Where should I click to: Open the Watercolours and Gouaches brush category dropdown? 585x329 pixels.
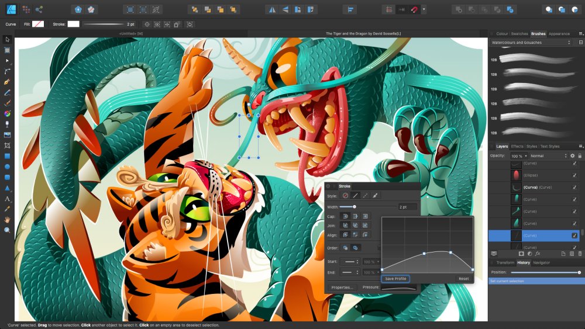(x=531, y=43)
